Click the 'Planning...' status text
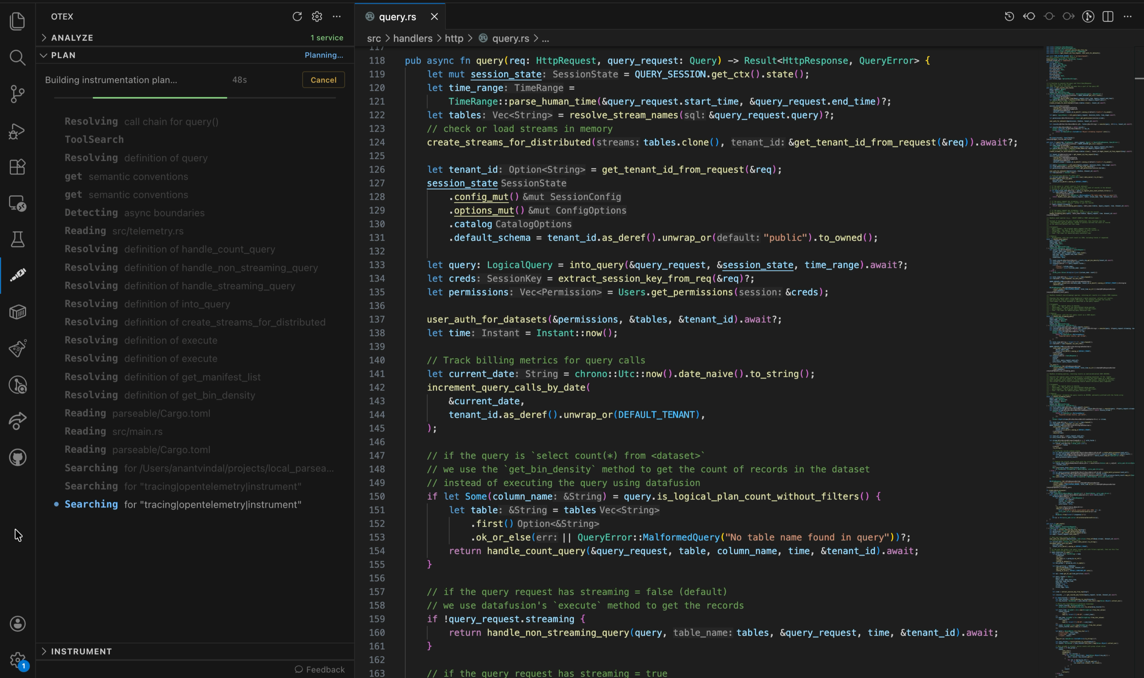The image size is (1144, 678). tap(324, 55)
